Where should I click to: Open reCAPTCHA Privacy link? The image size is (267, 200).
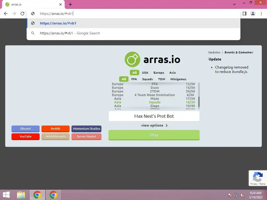tap(254, 184)
